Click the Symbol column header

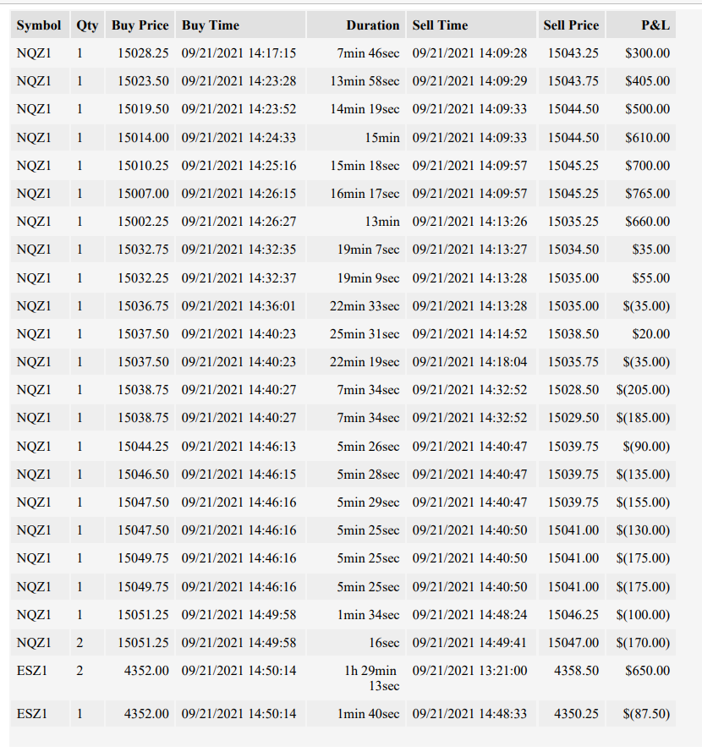[x=39, y=25]
